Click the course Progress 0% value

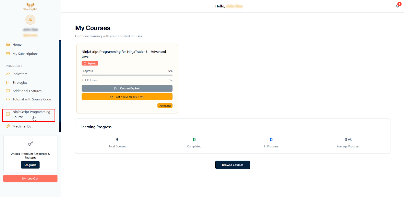tap(170, 71)
